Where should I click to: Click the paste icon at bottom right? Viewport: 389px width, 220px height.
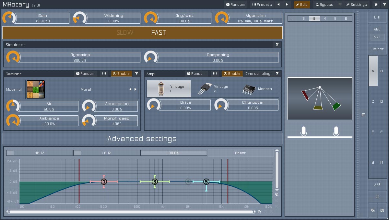382,210
